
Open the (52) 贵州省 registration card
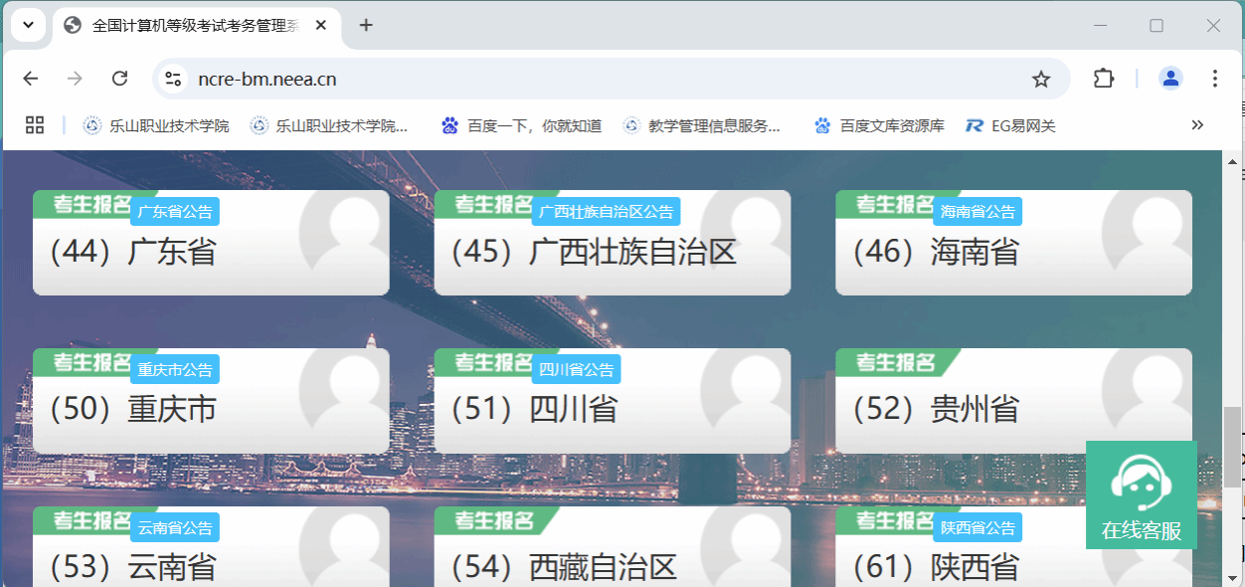(1012, 410)
